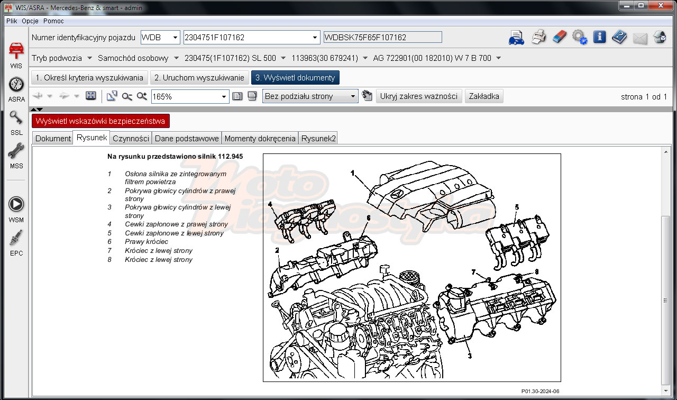The height and width of the screenshot is (400, 677).
Task: Launch the EPC spark plug icon
Action: click(x=16, y=240)
